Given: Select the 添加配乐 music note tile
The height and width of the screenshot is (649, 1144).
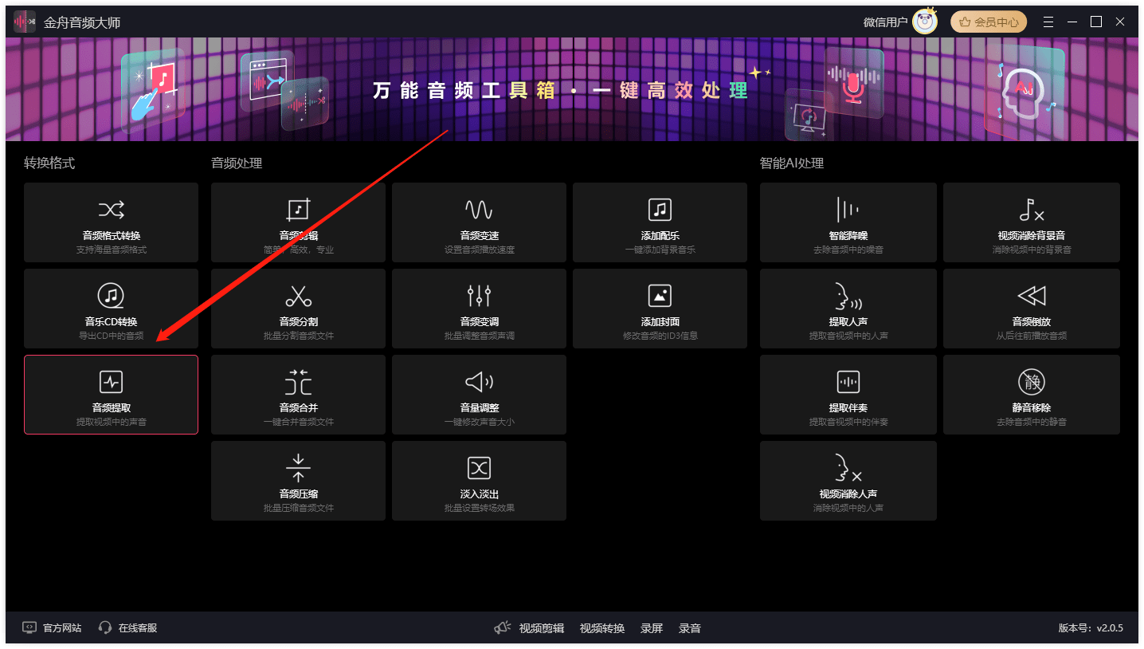Looking at the screenshot, I should [660, 210].
